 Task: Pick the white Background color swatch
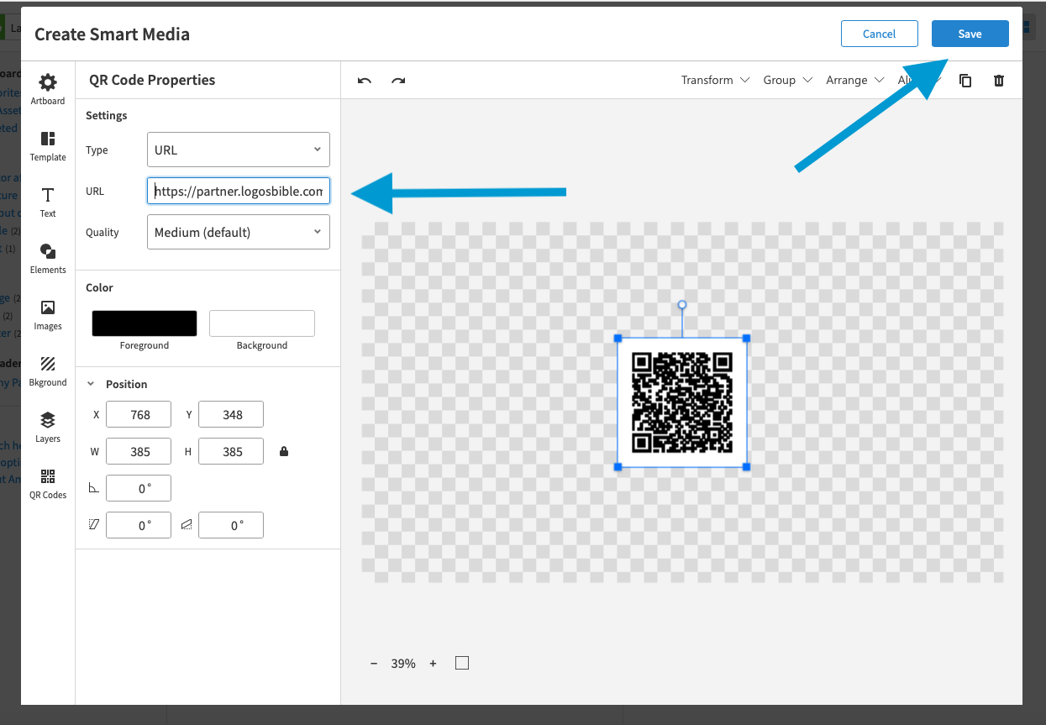click(x=262, y=323)
